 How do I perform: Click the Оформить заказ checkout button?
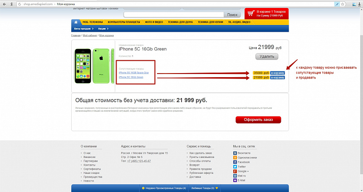click(x=258, y=120)
